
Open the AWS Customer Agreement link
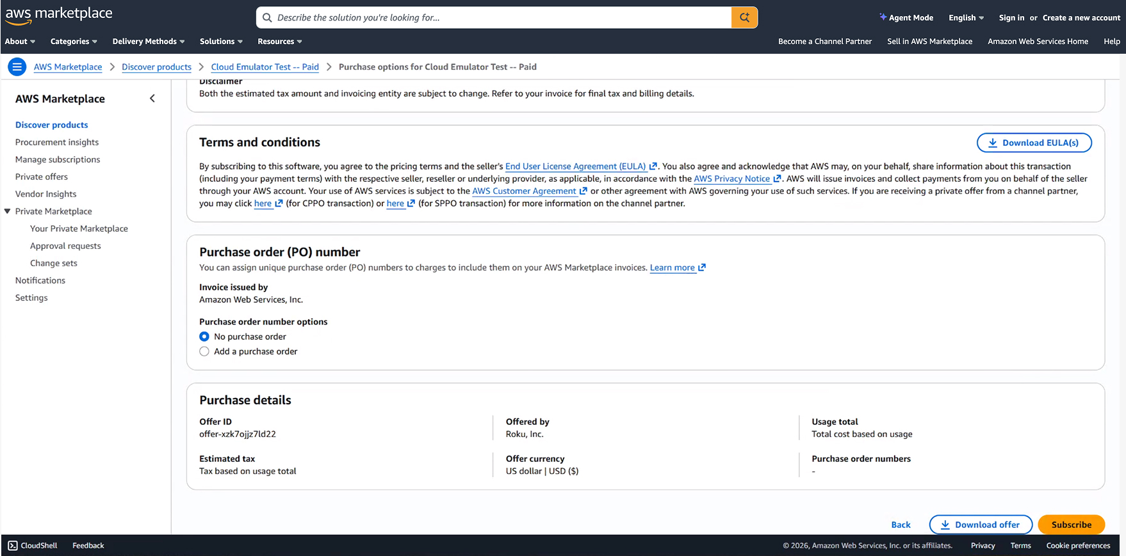click(524, 191)
